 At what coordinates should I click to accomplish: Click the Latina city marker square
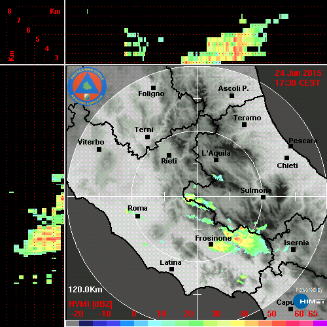(171, 269)
